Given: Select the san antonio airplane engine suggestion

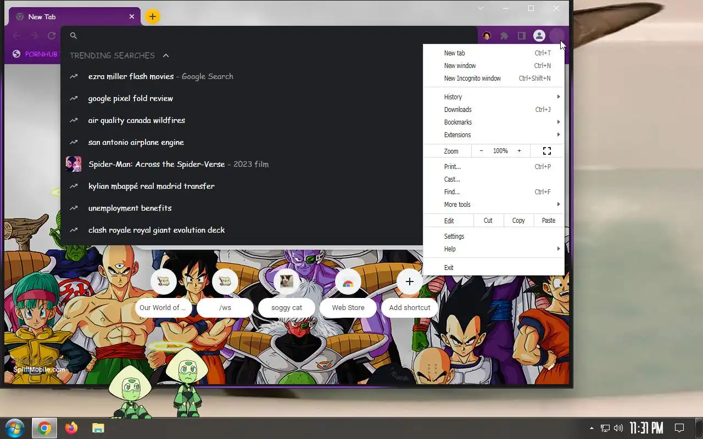Looking at the screenshot, I should point(242,142).
